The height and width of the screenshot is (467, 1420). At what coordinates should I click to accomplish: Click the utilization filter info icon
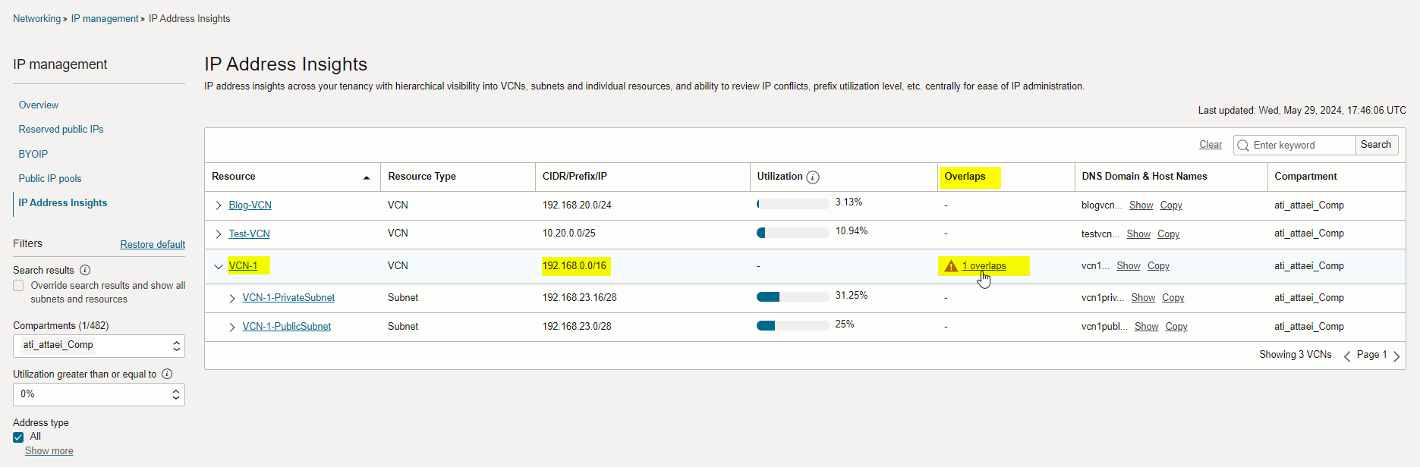click(x=167, y=374)
